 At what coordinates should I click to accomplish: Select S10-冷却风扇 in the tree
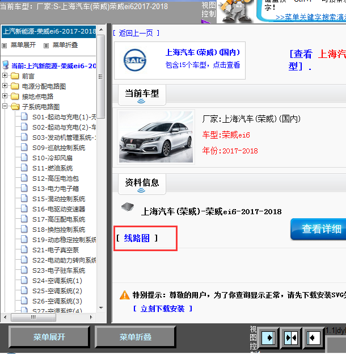point(52,158)
